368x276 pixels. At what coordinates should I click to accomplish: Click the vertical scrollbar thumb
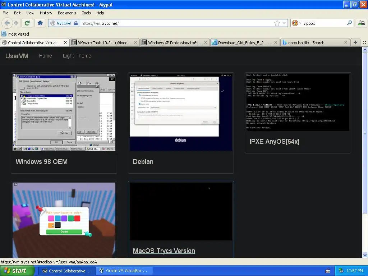pos(365,133)
